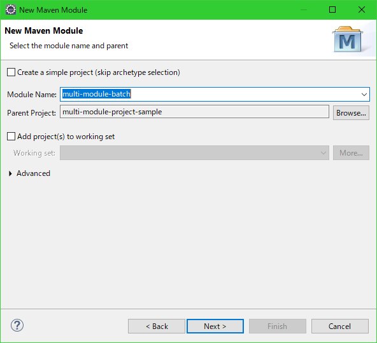Click the Parent Project: label

coord(31,112)
